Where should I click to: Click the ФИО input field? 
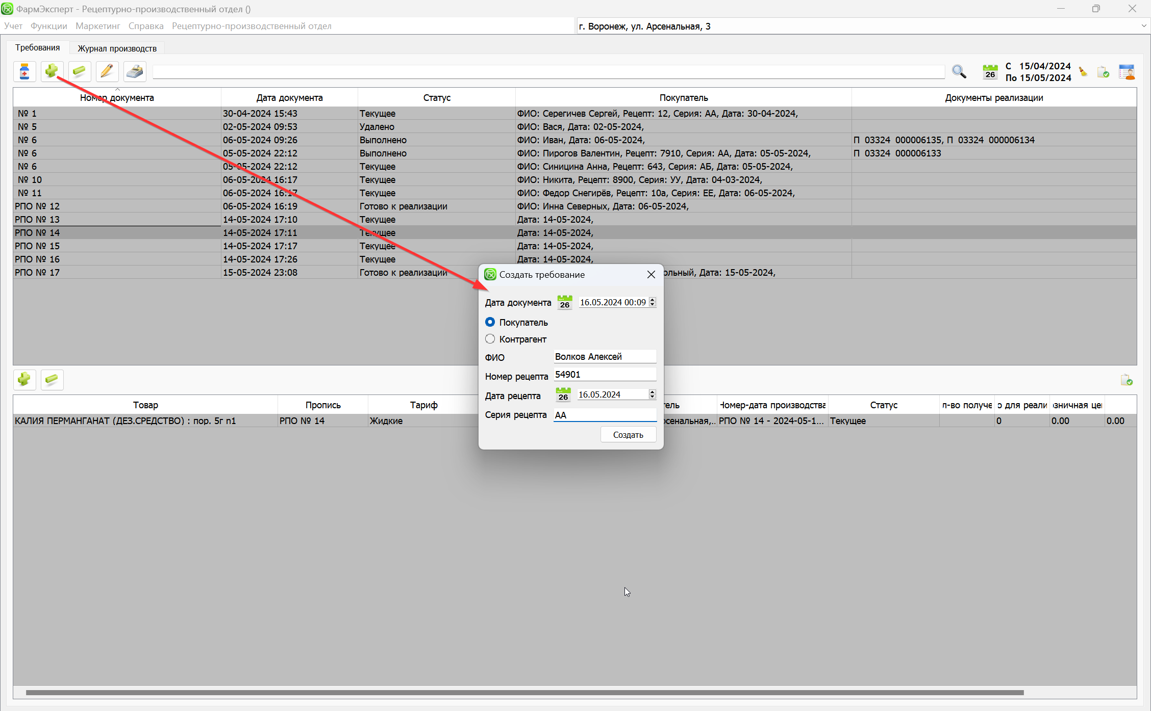click(x=605, y=357)
